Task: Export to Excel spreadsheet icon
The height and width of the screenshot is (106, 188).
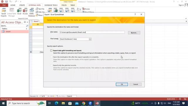Action: coord(56,10)
